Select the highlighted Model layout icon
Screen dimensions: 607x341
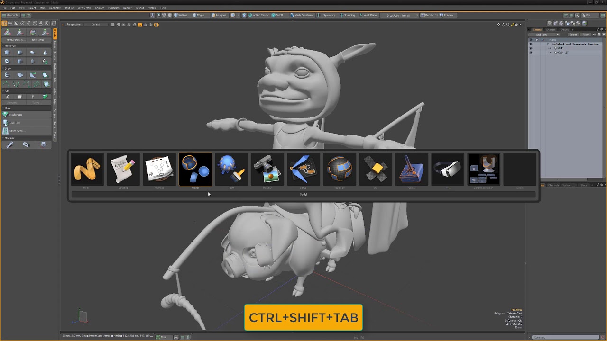tap(195, 170)
